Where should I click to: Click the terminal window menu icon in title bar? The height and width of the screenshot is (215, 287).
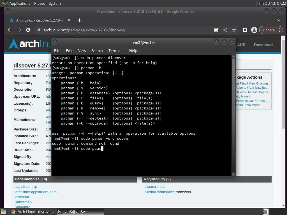(55, 42)
